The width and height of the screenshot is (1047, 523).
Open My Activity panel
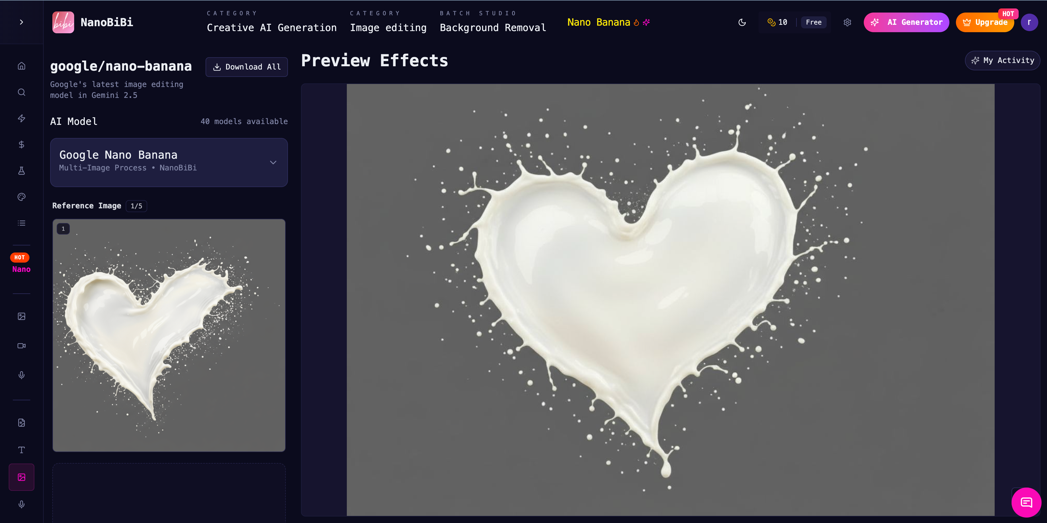click(1002, 61)
